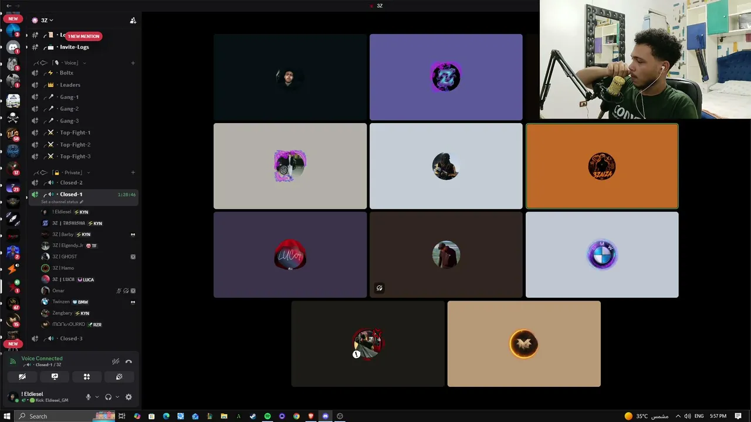The width and height of the screenshot is (751, 422).
Task: Mute the microphone in the user panel
Action: [x=88, y=397]
